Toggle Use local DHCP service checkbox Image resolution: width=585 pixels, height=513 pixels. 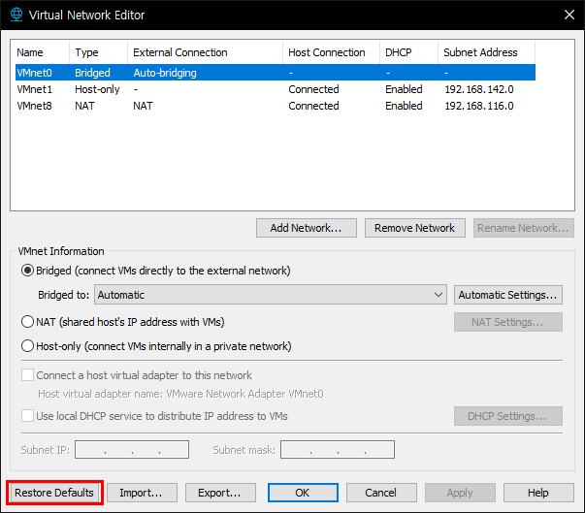pos(27,416)
